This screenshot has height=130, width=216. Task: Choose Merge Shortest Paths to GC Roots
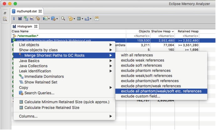[64, 55]
